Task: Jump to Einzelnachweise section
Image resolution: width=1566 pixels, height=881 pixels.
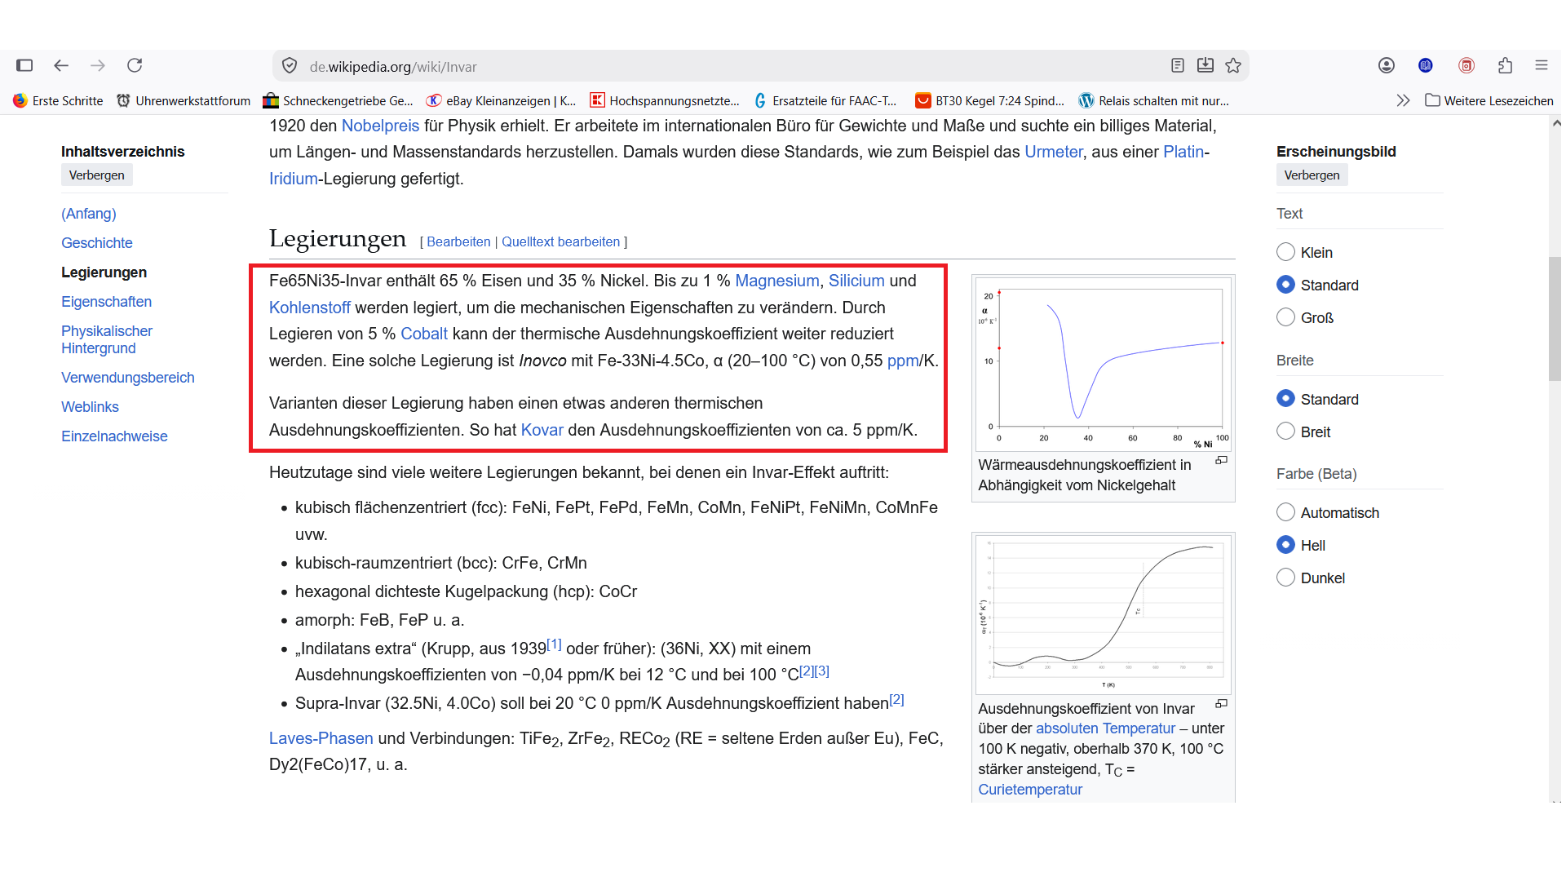Action: [x=114, y=436]
